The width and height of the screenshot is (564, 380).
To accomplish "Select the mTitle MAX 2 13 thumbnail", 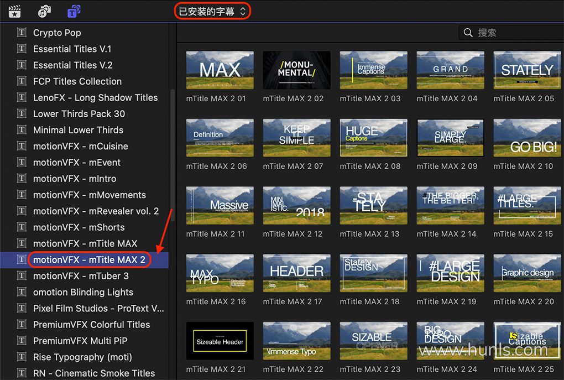I will 374,205.
